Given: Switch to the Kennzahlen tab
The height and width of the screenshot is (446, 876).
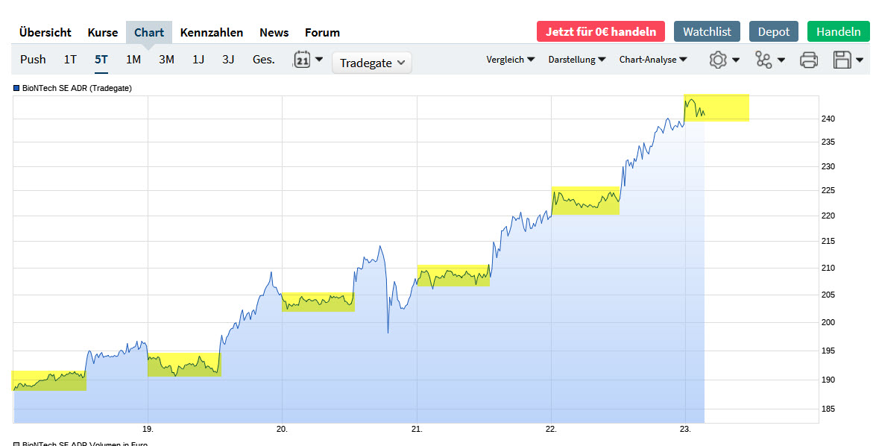Looking at the screenshot, I should [212, 32].
